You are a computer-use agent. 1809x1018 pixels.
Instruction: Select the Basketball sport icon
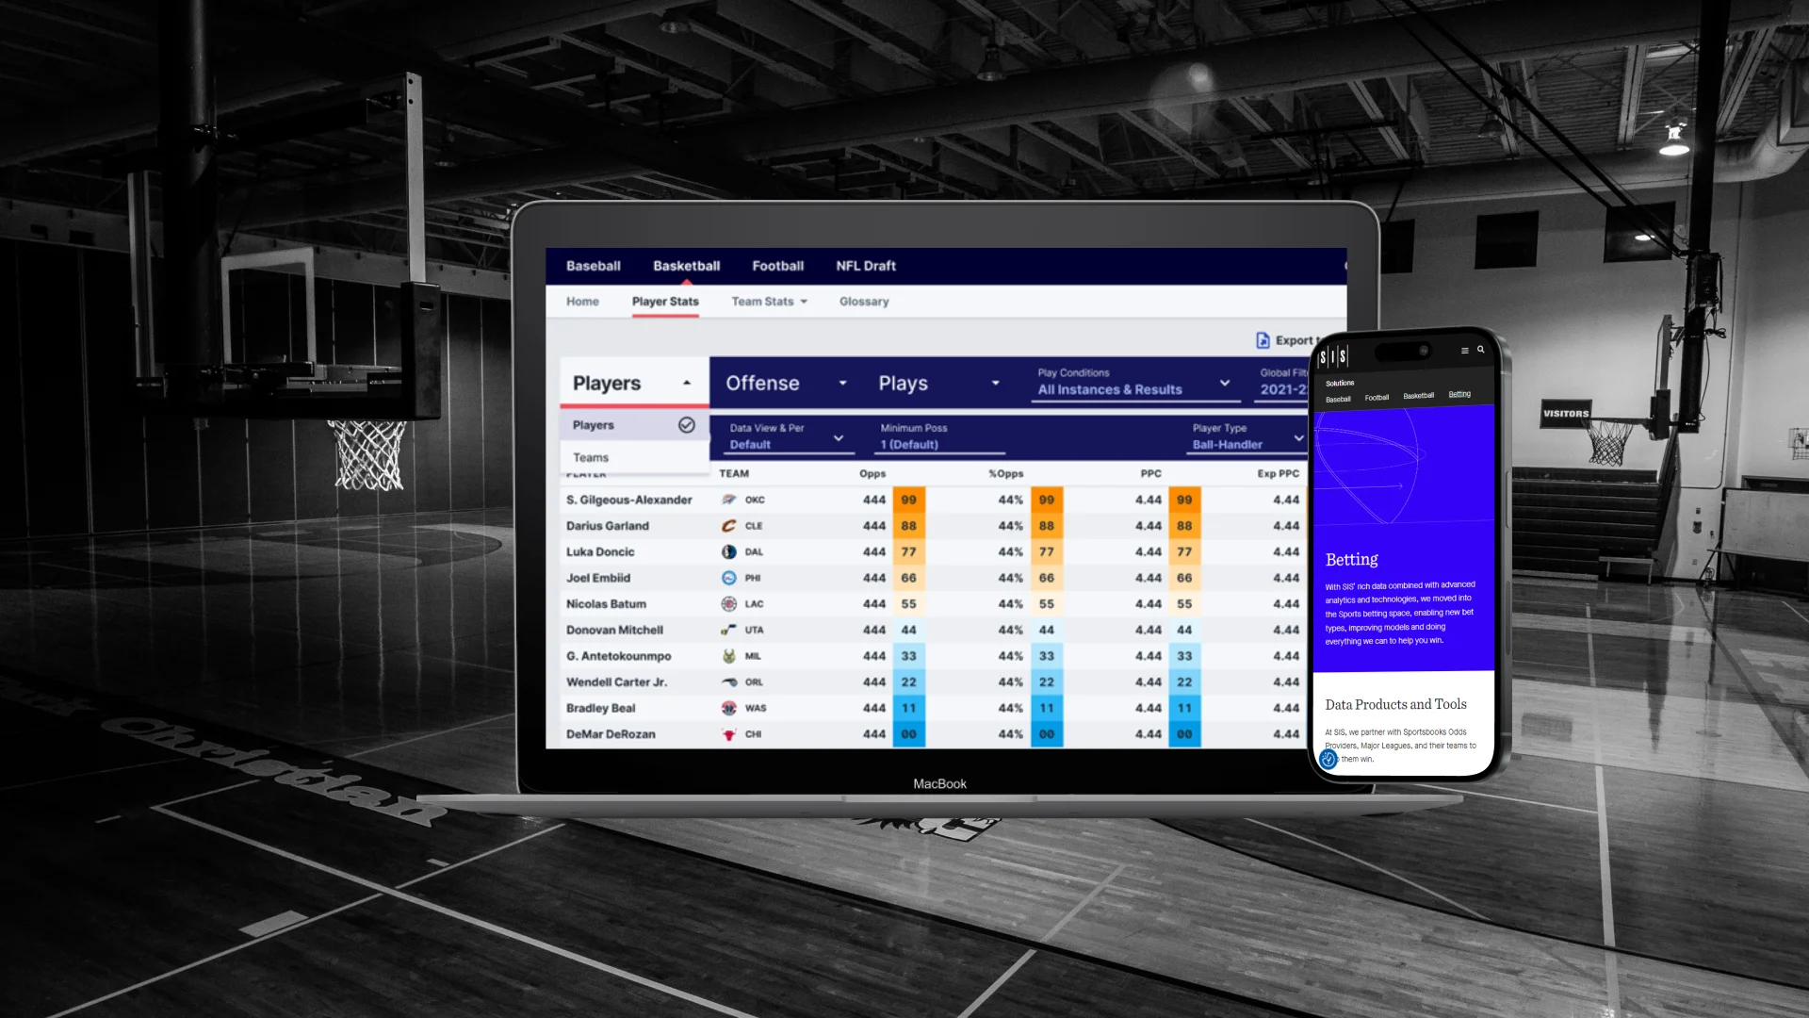(x=687, y=265)
